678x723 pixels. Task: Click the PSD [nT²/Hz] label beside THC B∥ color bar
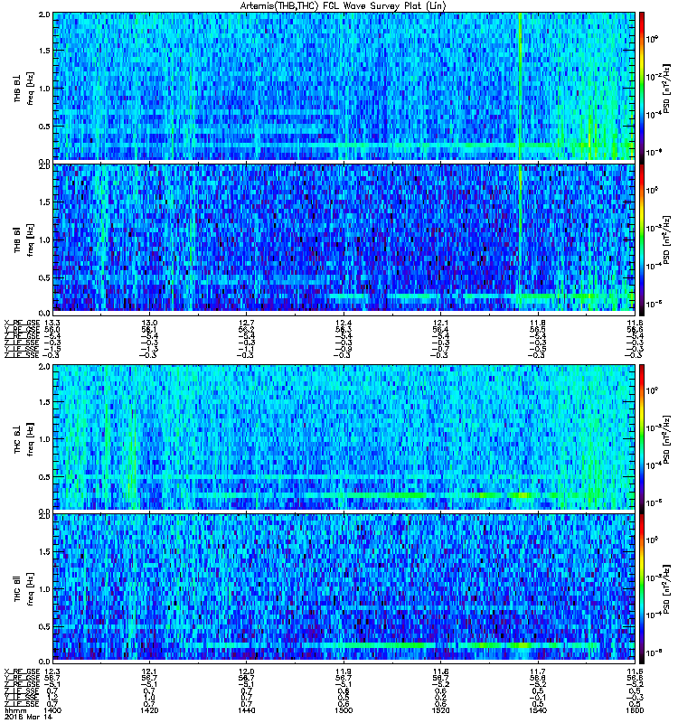click(x=666, y=590)
